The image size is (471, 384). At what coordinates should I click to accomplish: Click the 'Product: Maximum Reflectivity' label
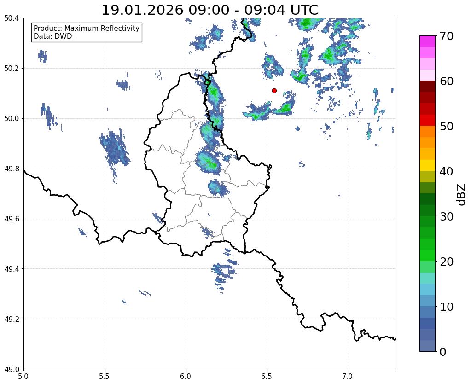(87, 28)
